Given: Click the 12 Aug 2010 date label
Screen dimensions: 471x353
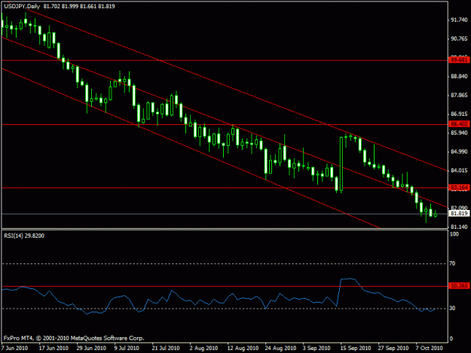Looking at the screenshot, I should pos(243,348).
